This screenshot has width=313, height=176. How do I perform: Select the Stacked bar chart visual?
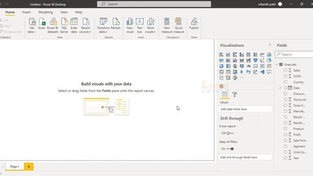click(x=222, y=54)
